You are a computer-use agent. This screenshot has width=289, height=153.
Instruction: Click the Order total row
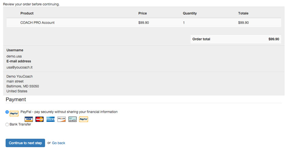(x=236, y=39)
